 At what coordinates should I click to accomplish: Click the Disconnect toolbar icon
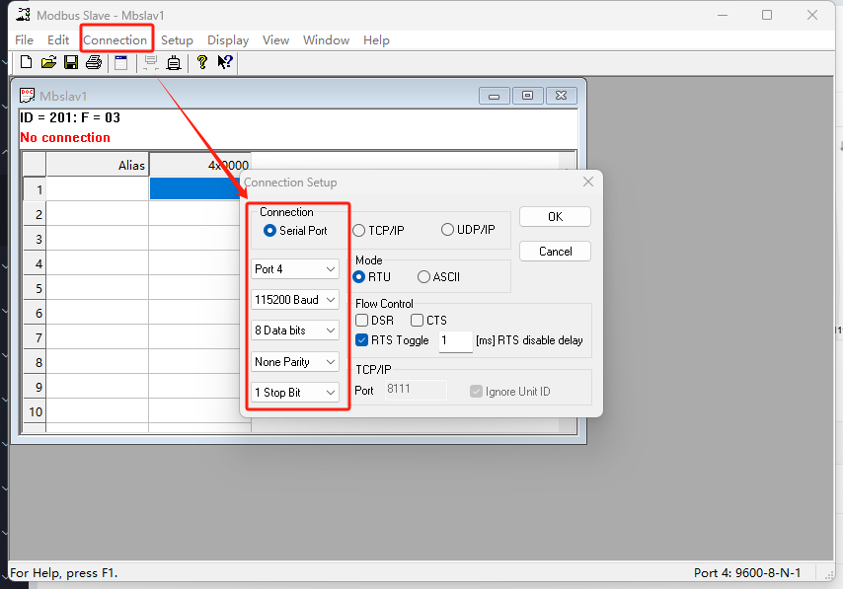(x=174, y=63)
